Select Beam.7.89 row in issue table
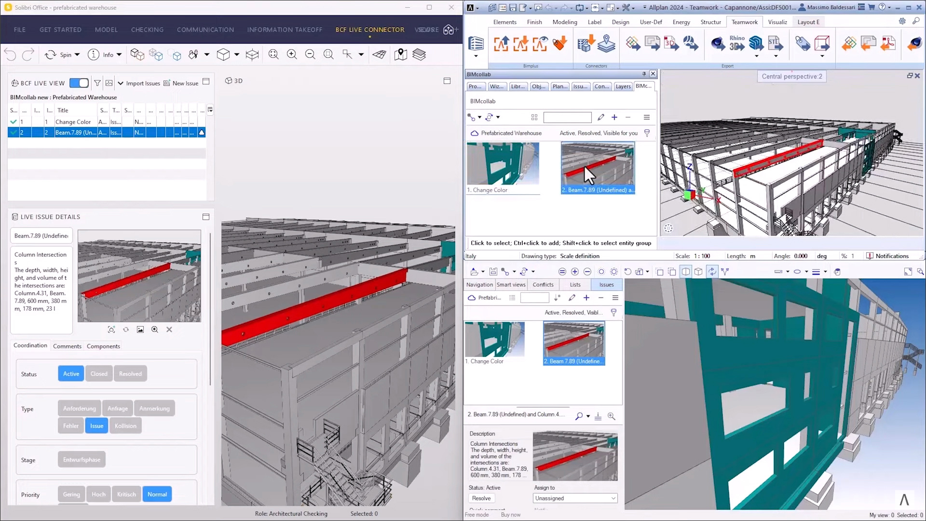Viewport: 926px width, 521px height. coord(107,132)
